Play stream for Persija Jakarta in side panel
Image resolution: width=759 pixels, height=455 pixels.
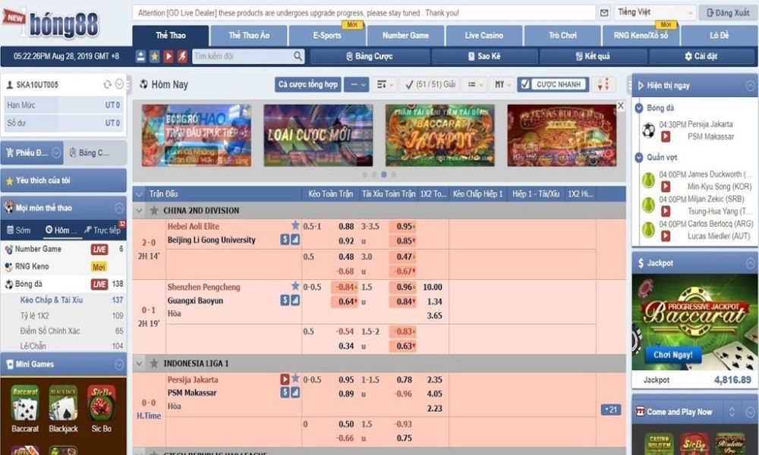click(666, 136)
